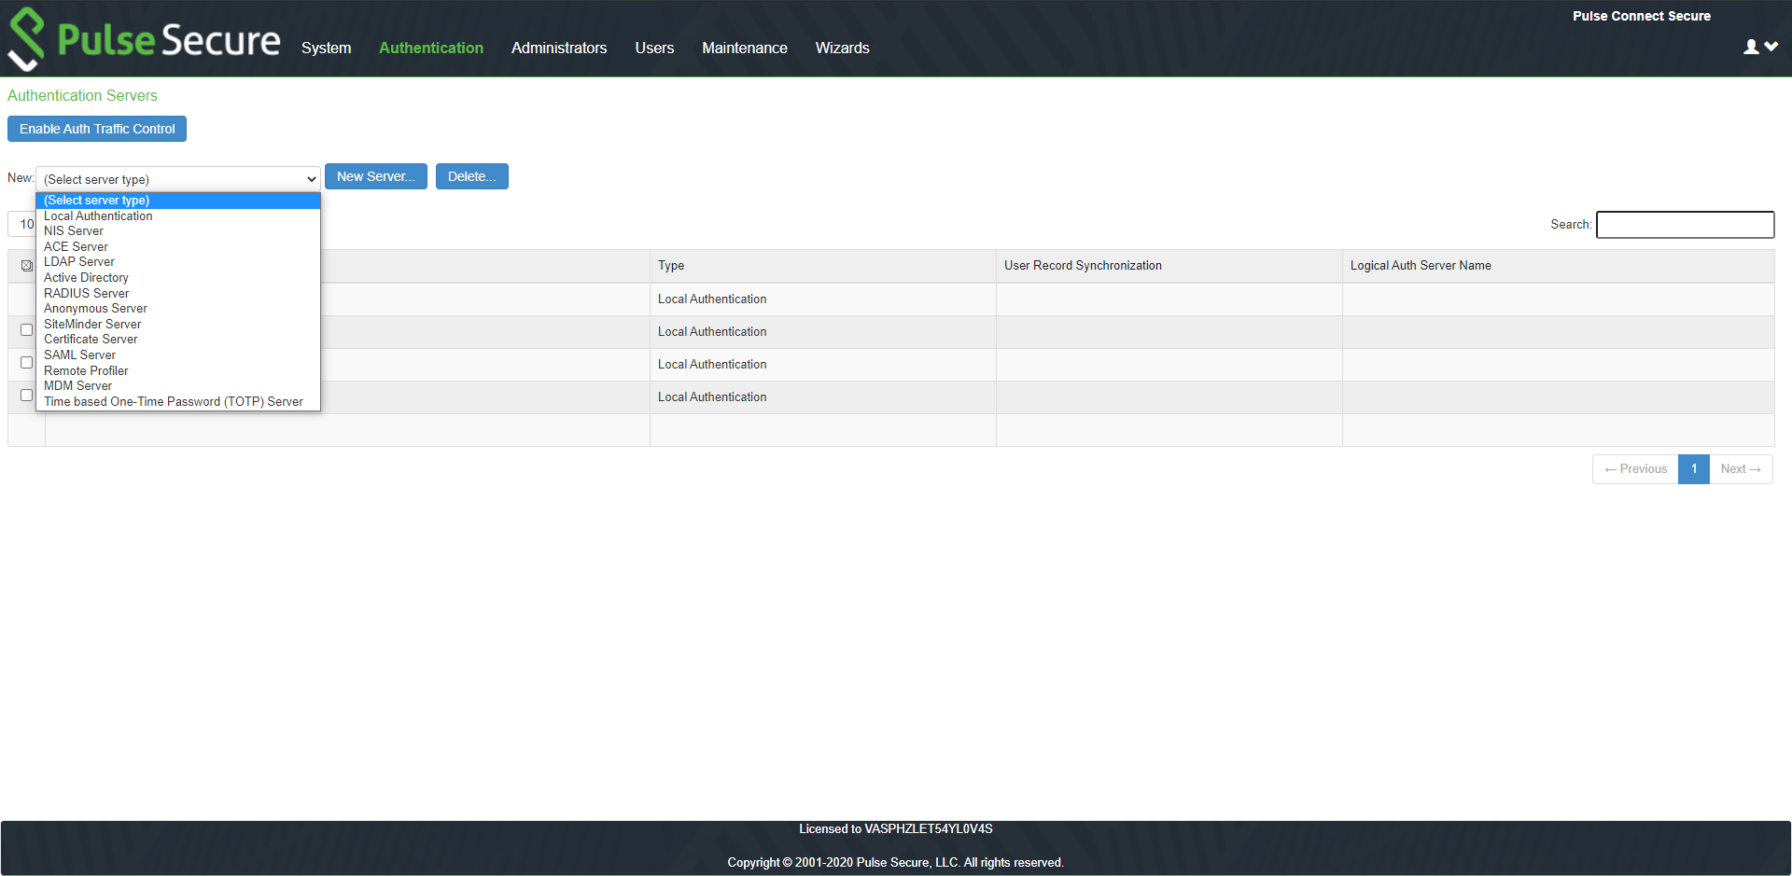This screenshot has height=876, width=1792.
Task: Sort by User Record Synchronization column
Action: (1169, 266)
